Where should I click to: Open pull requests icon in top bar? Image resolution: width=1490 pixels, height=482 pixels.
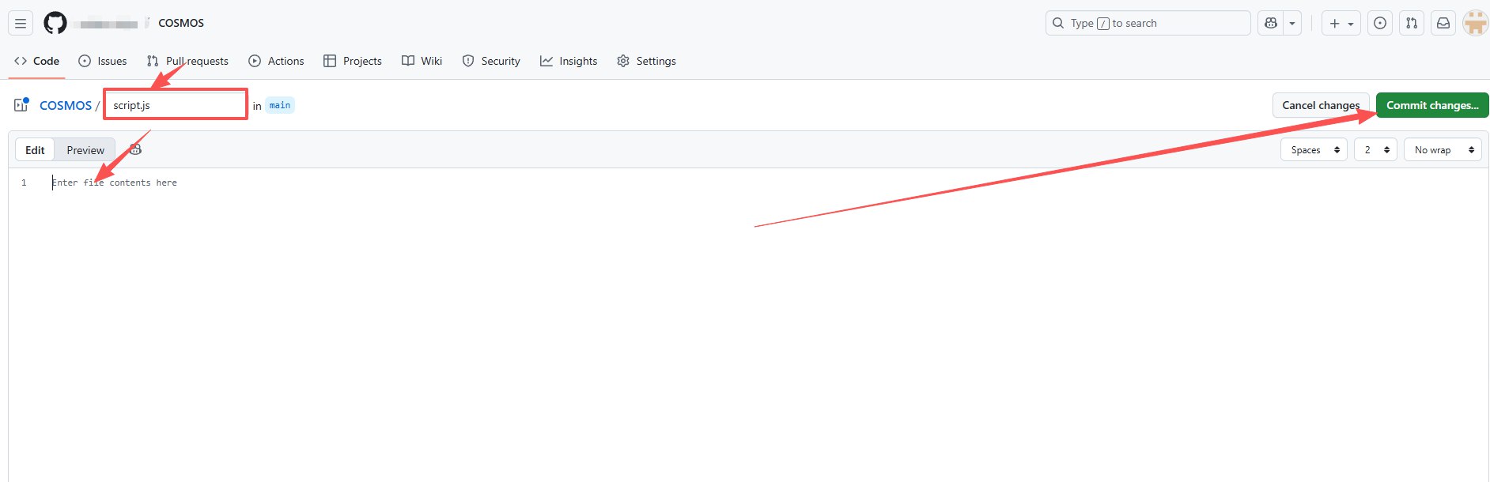(1412, 23)
